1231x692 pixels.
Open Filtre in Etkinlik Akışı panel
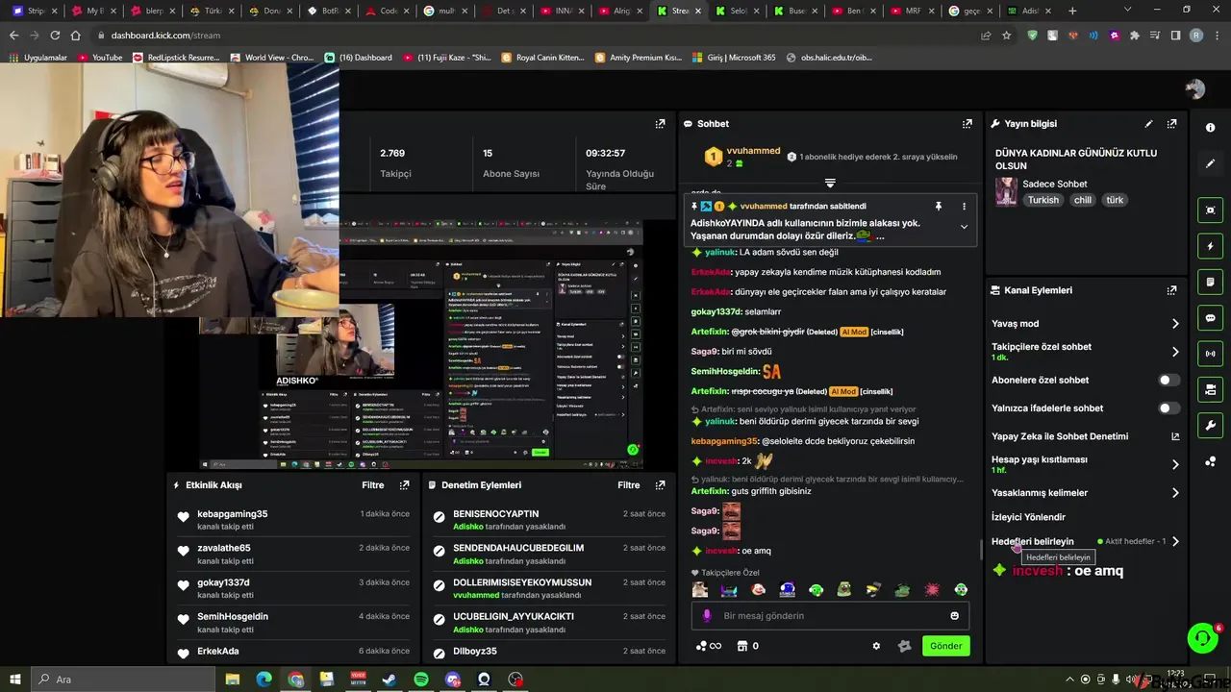(373, 485)
